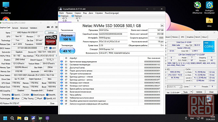Click ENG language indicator in tray
Image resolution: width=218 pixels, height=122 pixels.
point(192,118)
